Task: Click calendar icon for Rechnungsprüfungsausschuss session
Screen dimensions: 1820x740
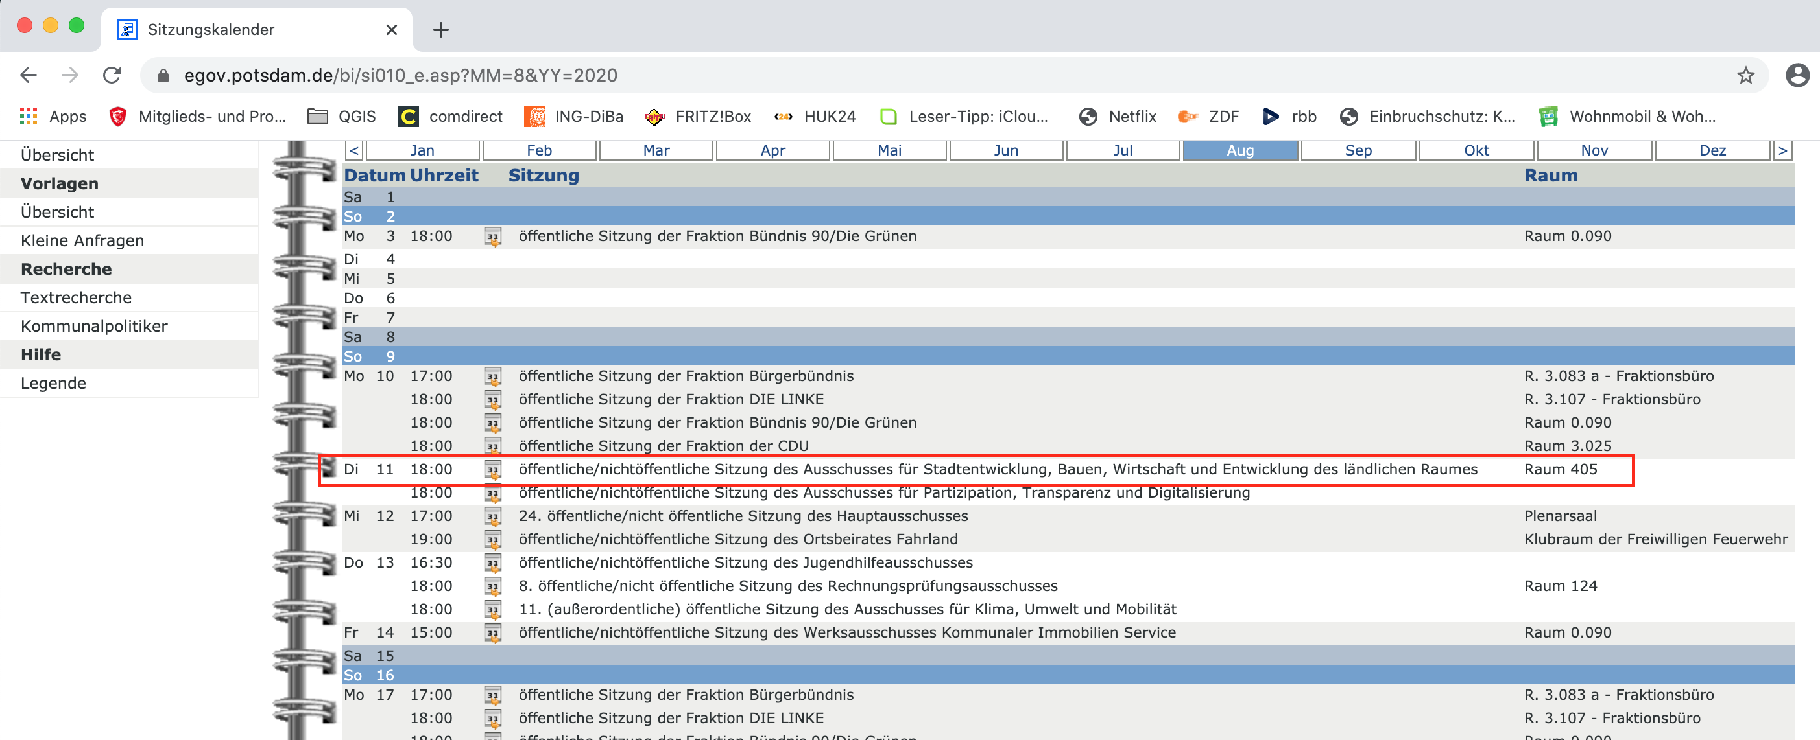Action: 492,586
